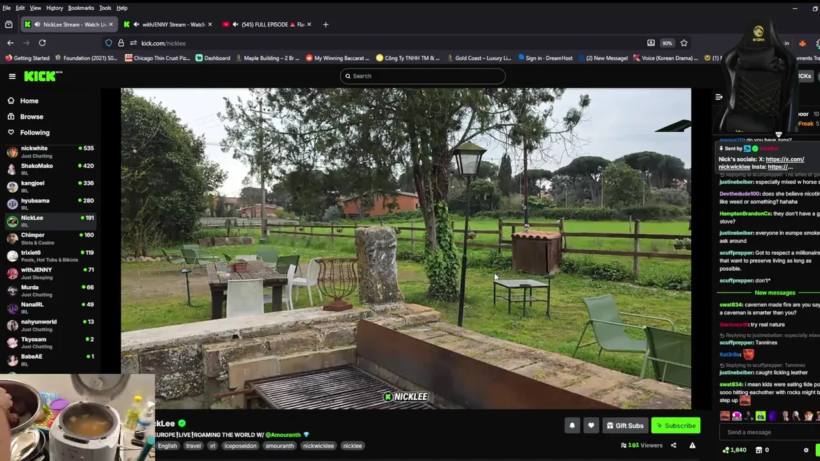Close the YouTube FULL EPISODE tab
This screenshot has width=820, height=461.
click(309, 24)
